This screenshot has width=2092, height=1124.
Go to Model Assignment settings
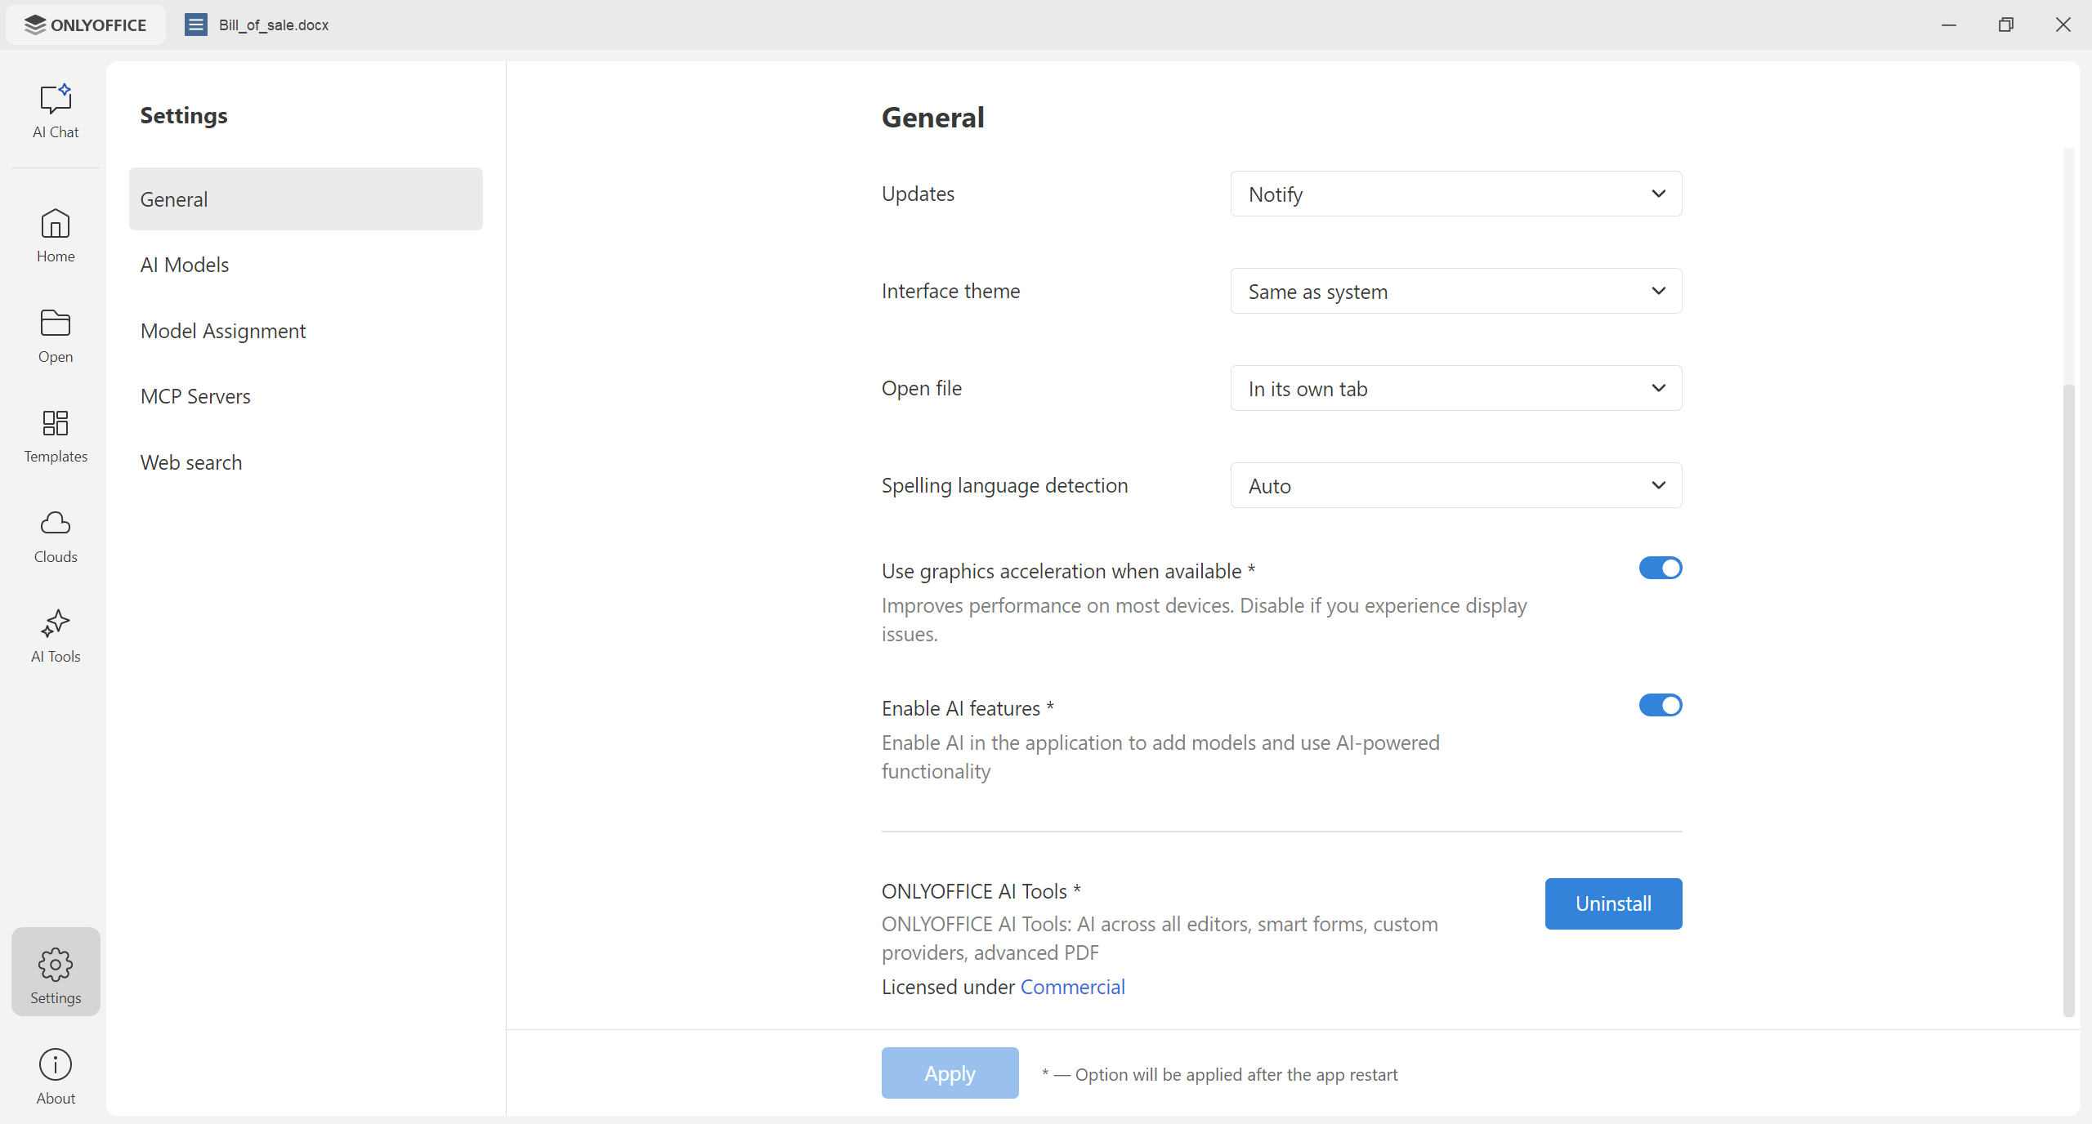point(306,331)
